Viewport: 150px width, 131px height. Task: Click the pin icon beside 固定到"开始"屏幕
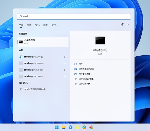pos(75,79)
